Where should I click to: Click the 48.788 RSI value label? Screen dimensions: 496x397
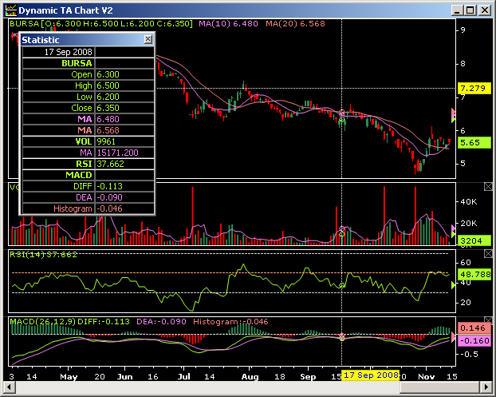[x=474, y=274]
